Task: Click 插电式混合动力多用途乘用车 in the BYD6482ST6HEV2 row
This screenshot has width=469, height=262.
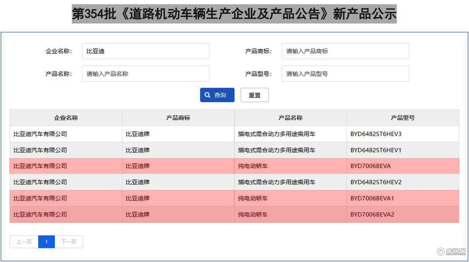Action: [276, 182]
